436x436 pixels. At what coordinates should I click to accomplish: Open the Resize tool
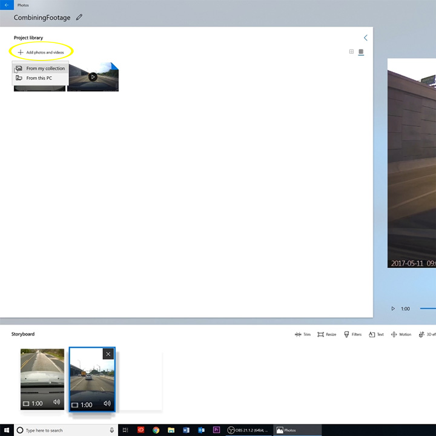point(326,334)
